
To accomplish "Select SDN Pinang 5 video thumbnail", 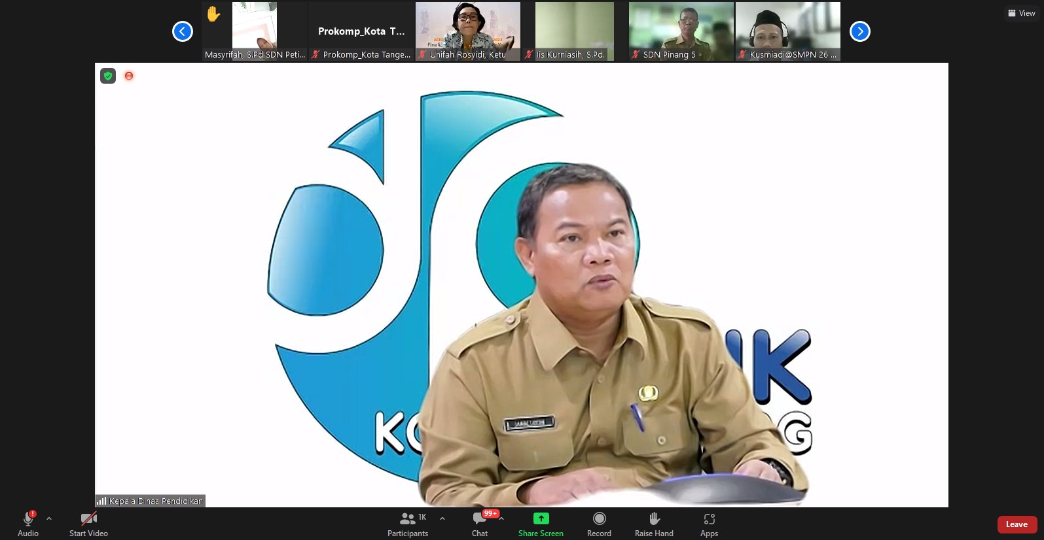I will click(681, 31).
